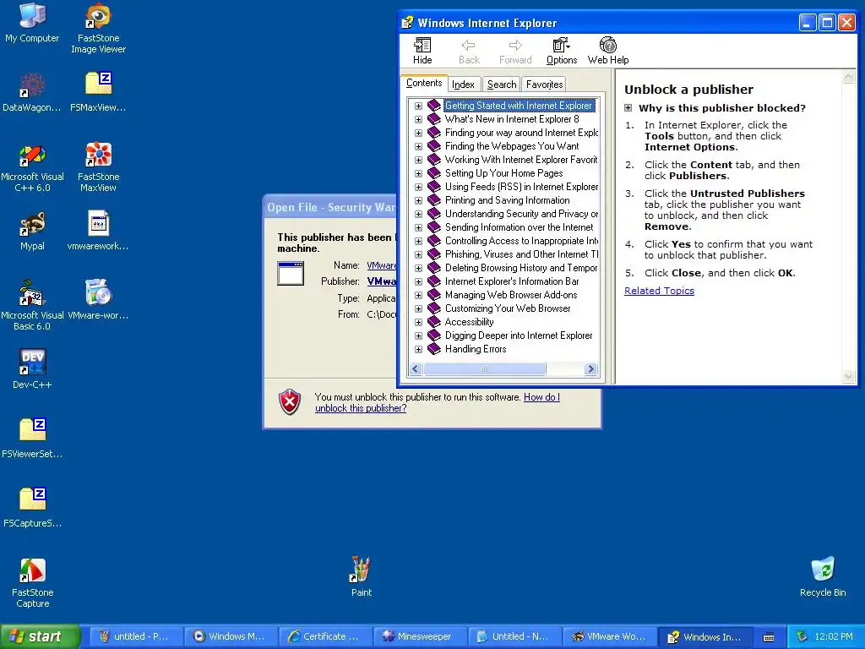Click book icon beside Phishing, Viruses topic

click(434, 254)
